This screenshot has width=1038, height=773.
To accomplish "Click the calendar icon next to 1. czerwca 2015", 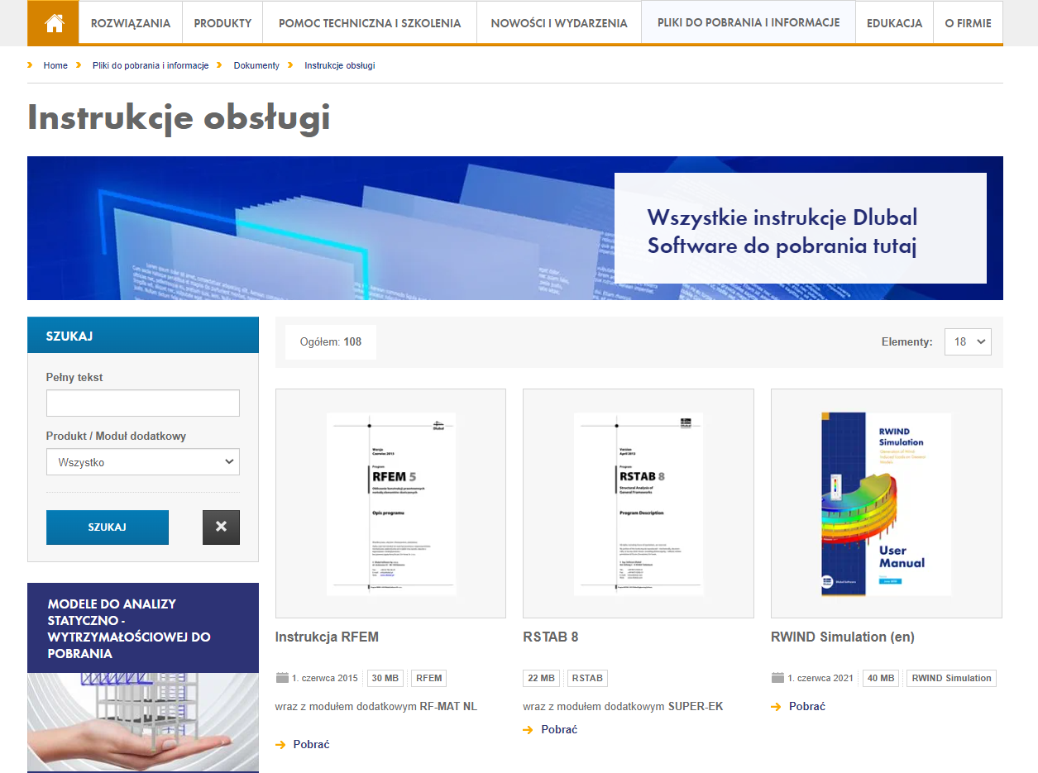I will pyautogui.click(x=280, y=678).
